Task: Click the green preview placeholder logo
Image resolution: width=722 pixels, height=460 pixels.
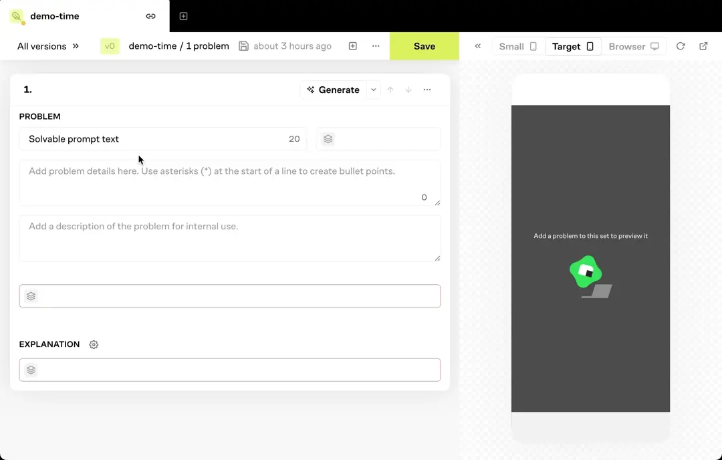Action: [586, 271]
